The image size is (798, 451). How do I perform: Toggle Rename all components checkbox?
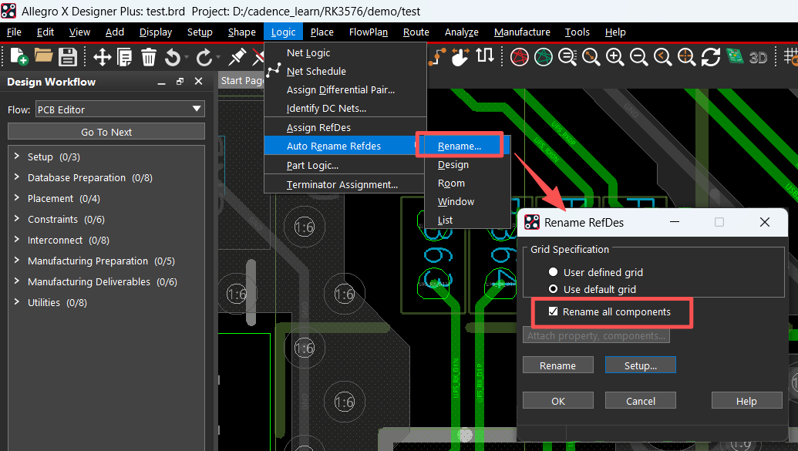click(x=554, y=311)
